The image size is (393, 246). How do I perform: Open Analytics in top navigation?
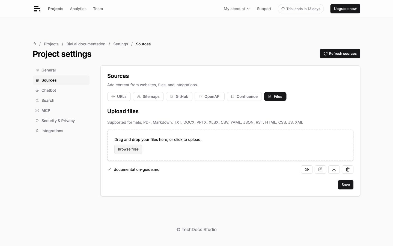(x=78, y=9)
